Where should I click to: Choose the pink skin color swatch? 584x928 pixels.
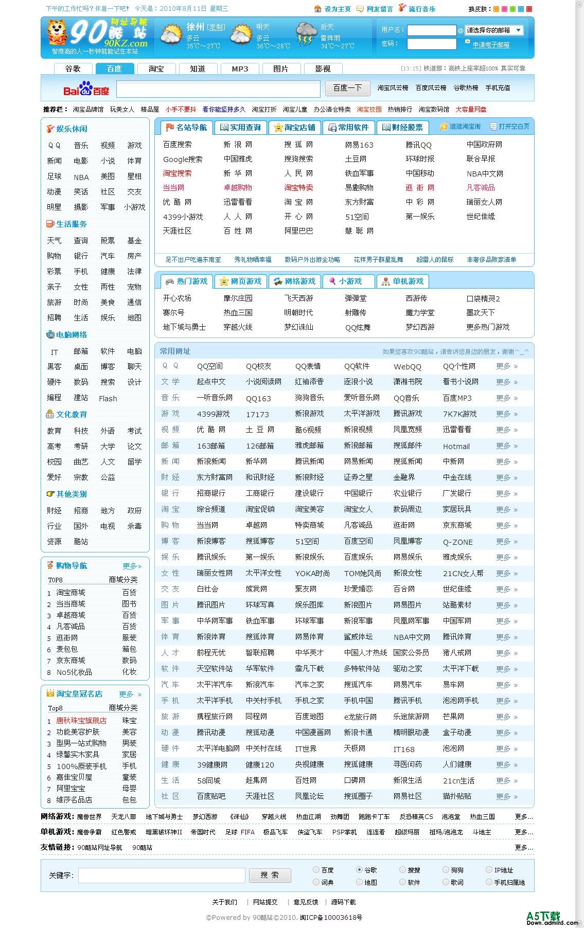(504, 9)
